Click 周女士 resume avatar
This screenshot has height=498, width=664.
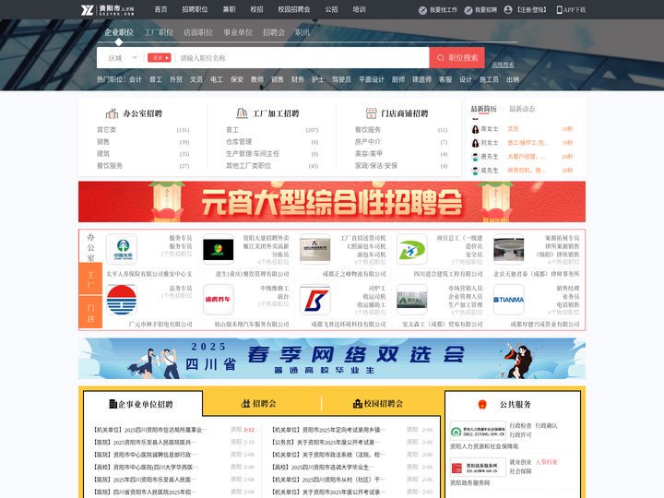coord(476,129)
